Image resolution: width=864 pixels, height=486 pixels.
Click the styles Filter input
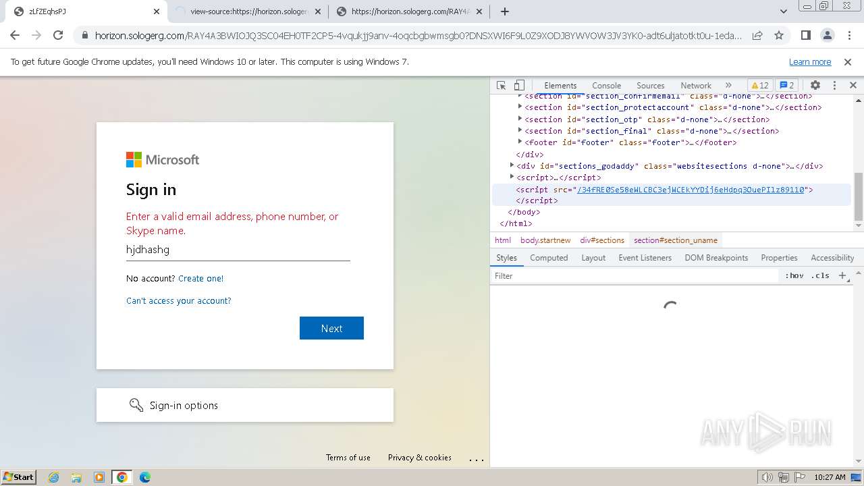(x=634, y=275)
